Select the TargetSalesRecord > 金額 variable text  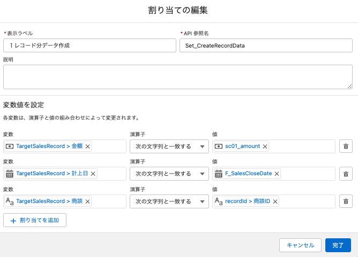tap(49, 146)
